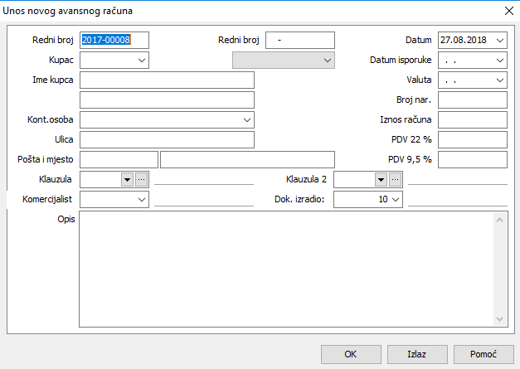Image resolution: width=520 pixels, height=369 pixels.
Task: Open help with the Pomoć button
Action: point(483,354)
